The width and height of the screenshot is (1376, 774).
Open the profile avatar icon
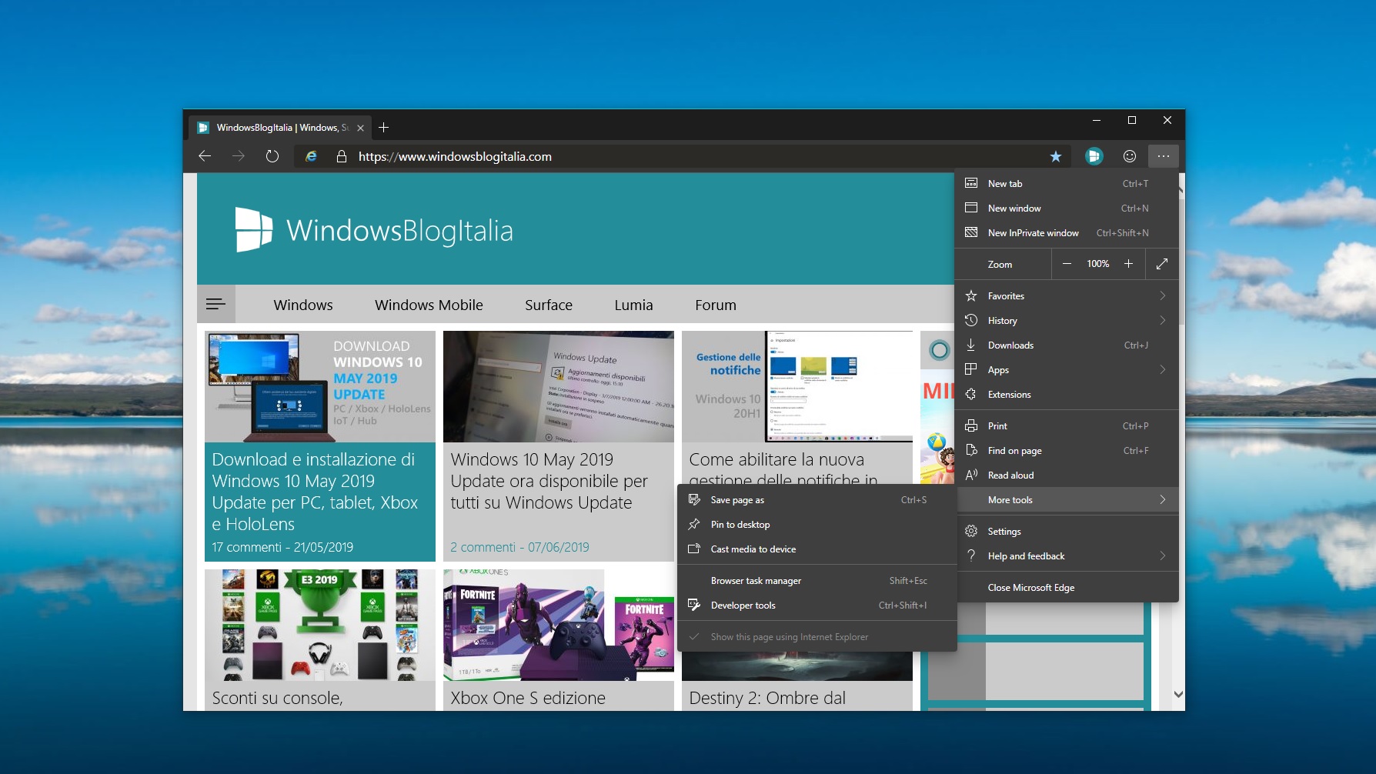coord(1094,156)
